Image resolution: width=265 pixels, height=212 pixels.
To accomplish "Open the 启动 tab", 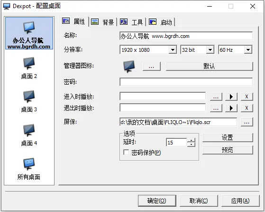I will (x=160, y=22).
